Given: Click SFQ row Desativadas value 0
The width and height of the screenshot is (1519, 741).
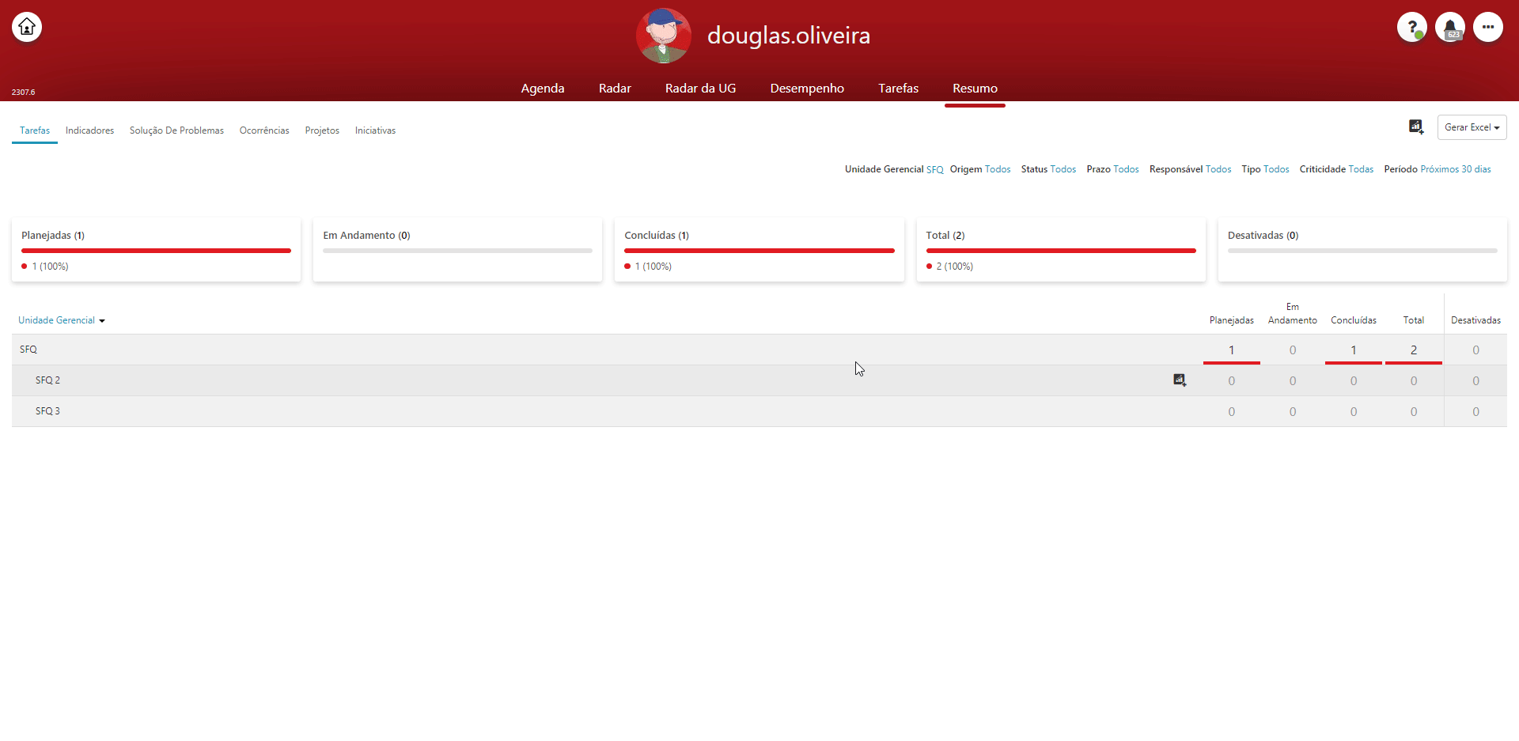Looking at the screenshot, I should [1475, 350].
